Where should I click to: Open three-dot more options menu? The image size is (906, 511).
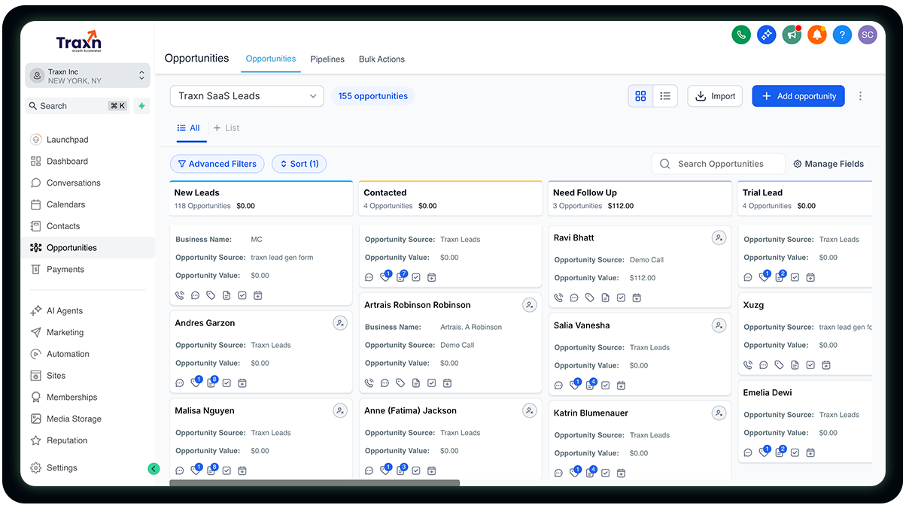tap(861, 96)
